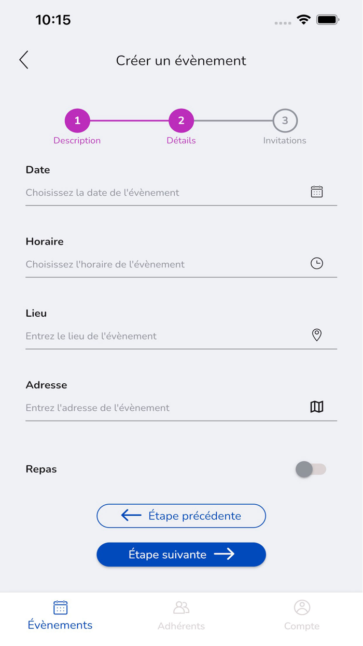Click the Horaire time input field
Viewport: 363px width, 646px height.
tap(161, 264)
